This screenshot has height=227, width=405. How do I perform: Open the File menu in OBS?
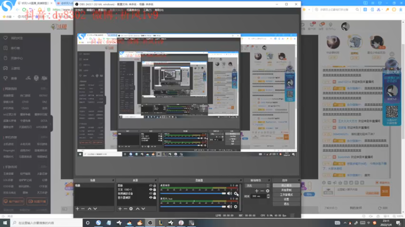pos(79,10)
